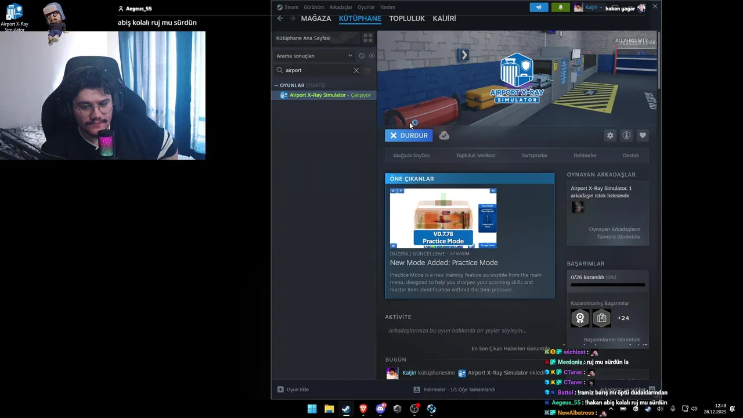Go to the MAĞAZA tab
Screen dimensions: 743x418
tap(316, 19)
